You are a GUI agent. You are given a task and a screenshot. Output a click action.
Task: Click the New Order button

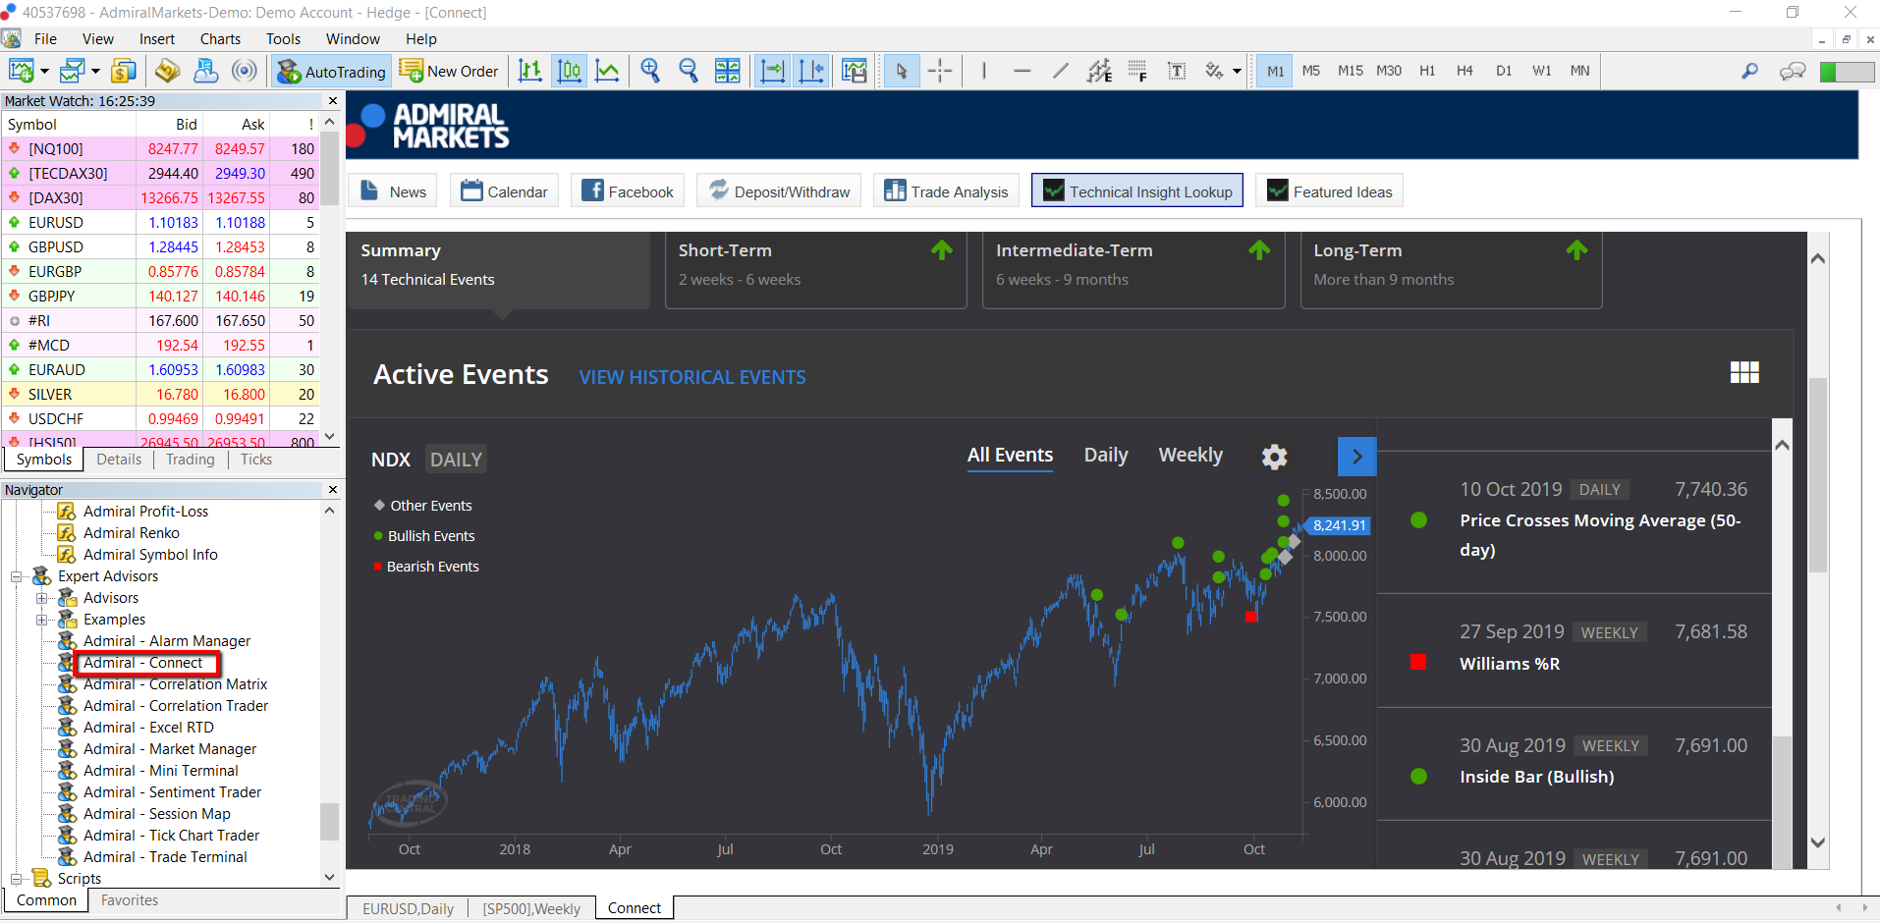pos(450,71)
